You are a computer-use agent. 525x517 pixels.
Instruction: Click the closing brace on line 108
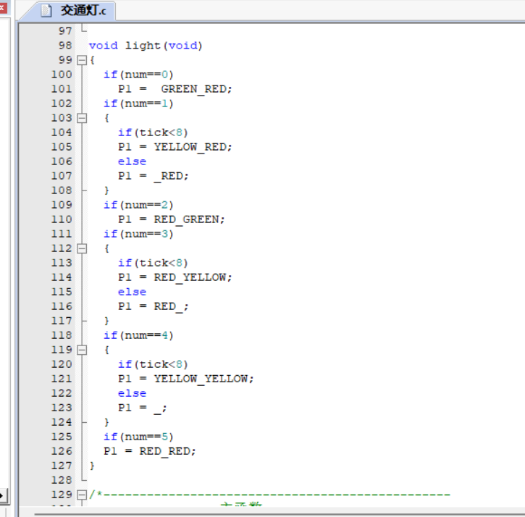click(106, 190)
